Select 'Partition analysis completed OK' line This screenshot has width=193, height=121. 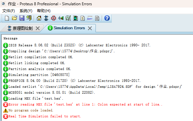point(40,69)
